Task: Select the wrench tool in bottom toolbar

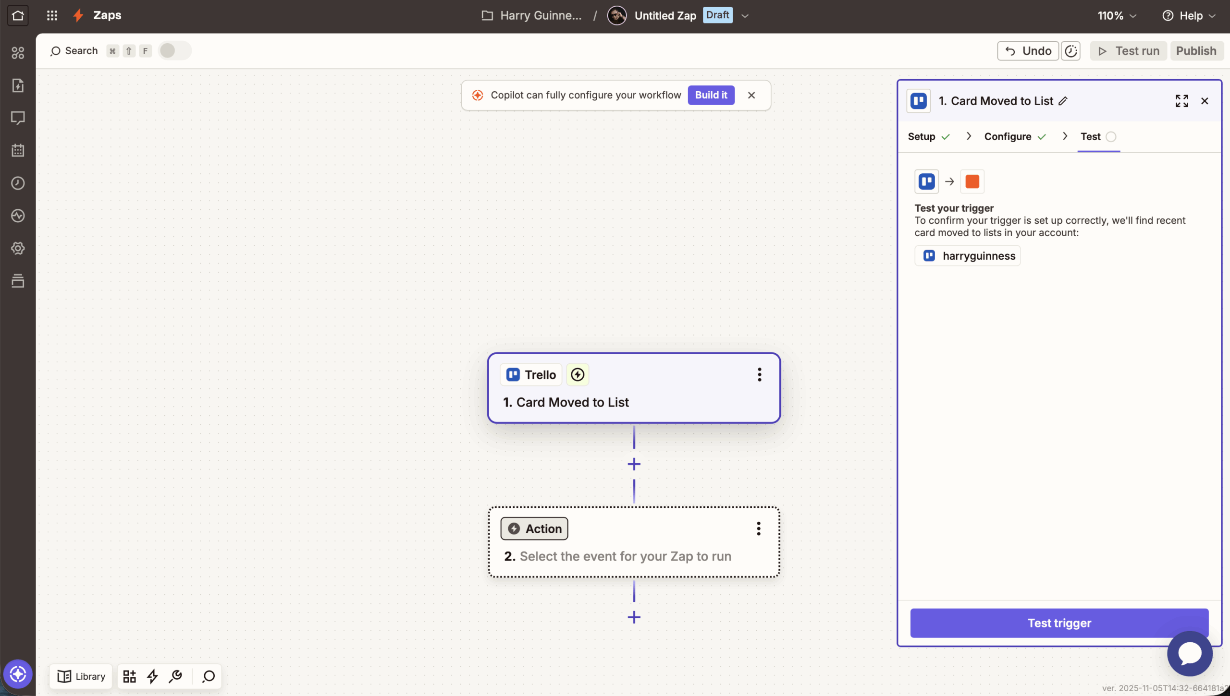Action: click(x=175, y=676)
